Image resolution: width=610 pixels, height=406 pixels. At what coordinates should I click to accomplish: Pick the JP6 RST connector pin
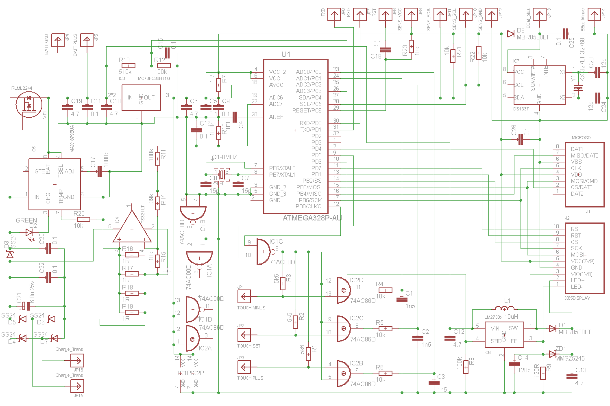(386, 15)
